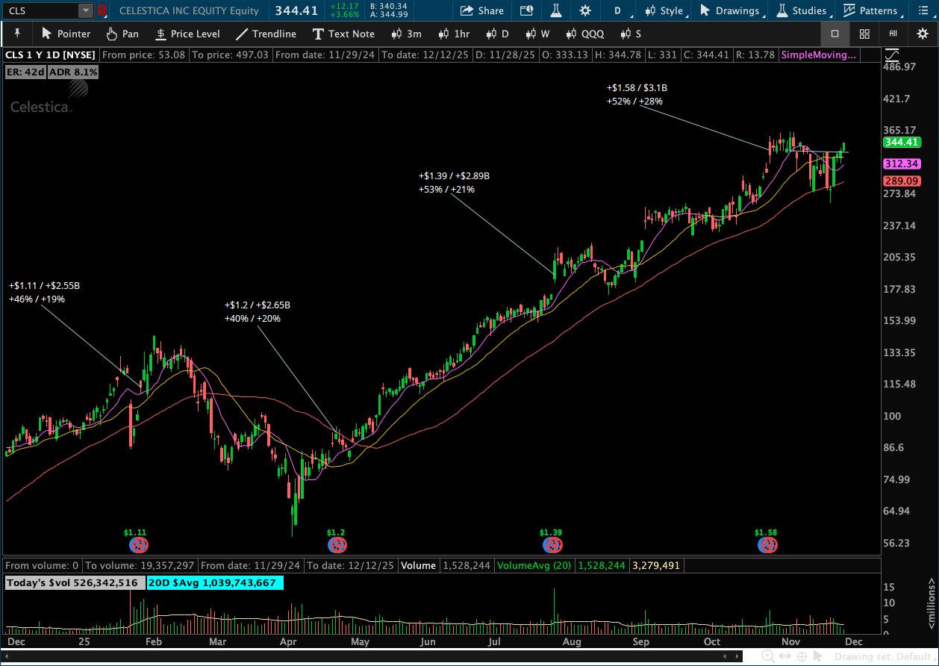Switch to the D daily timeframe button
The image size is (939, 666).
point(497,34)
